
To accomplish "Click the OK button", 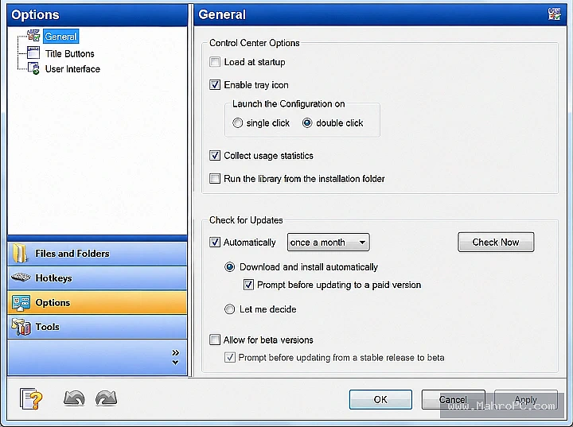I will (380, 399).
